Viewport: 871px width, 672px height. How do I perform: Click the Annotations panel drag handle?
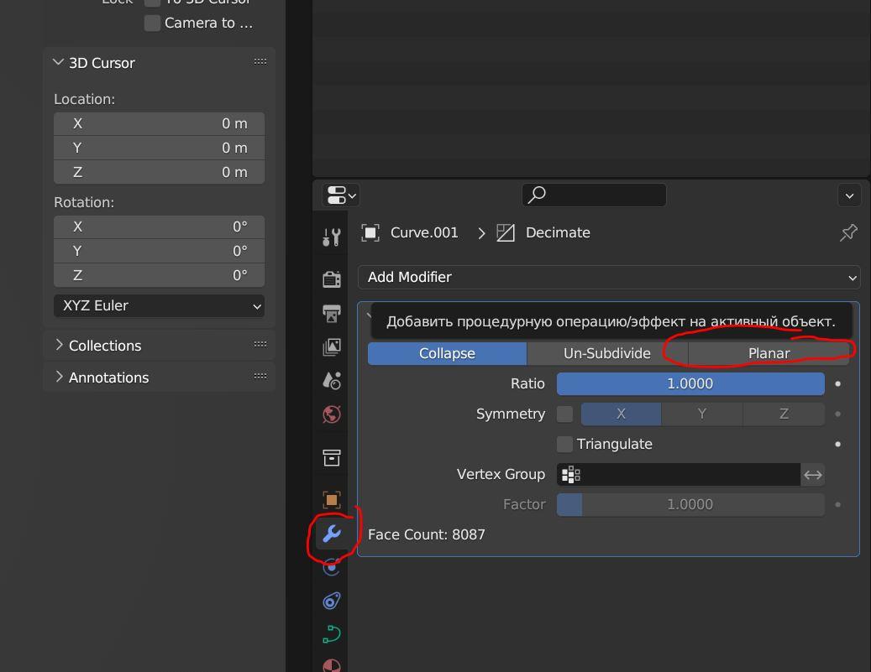(x=260, y=376)
